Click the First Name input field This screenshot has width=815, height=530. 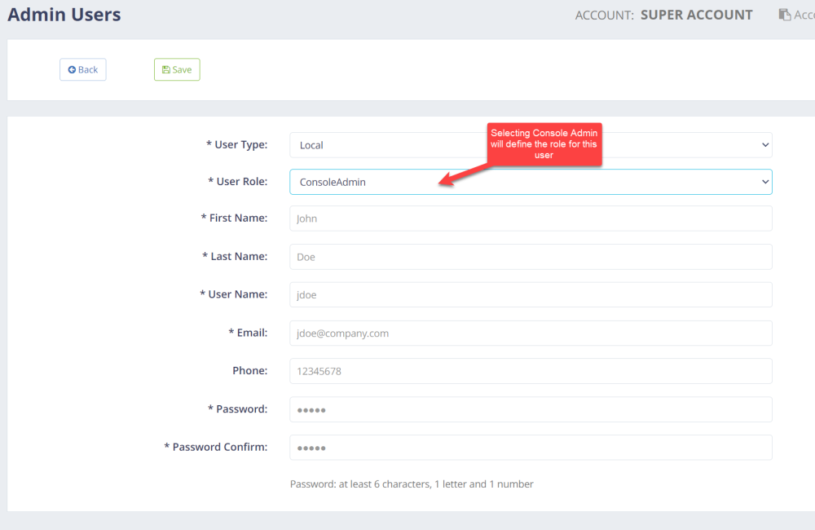click(x=530, y=219)
